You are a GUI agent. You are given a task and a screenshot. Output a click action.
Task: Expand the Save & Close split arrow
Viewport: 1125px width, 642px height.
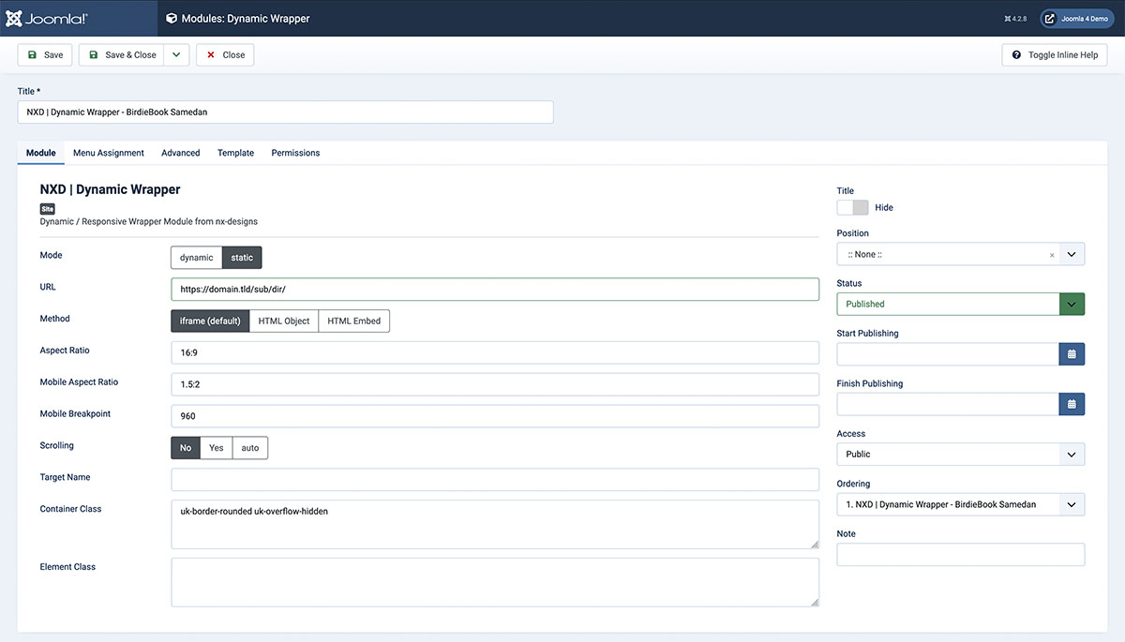coord(176,54)
